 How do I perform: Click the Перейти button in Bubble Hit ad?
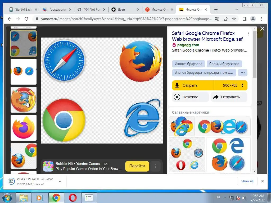tap(137, 166)
